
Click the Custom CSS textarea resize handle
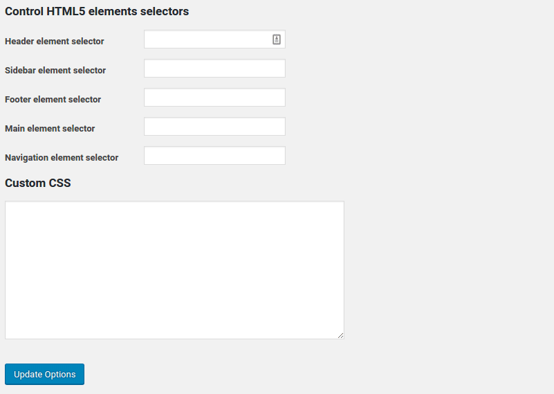click(340, 335)
